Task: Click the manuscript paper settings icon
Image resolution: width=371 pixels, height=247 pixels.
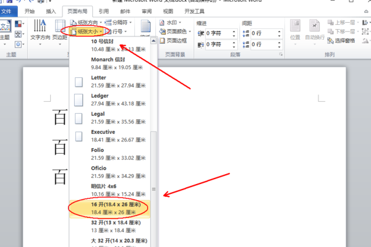Action: (x=145, y=27)
